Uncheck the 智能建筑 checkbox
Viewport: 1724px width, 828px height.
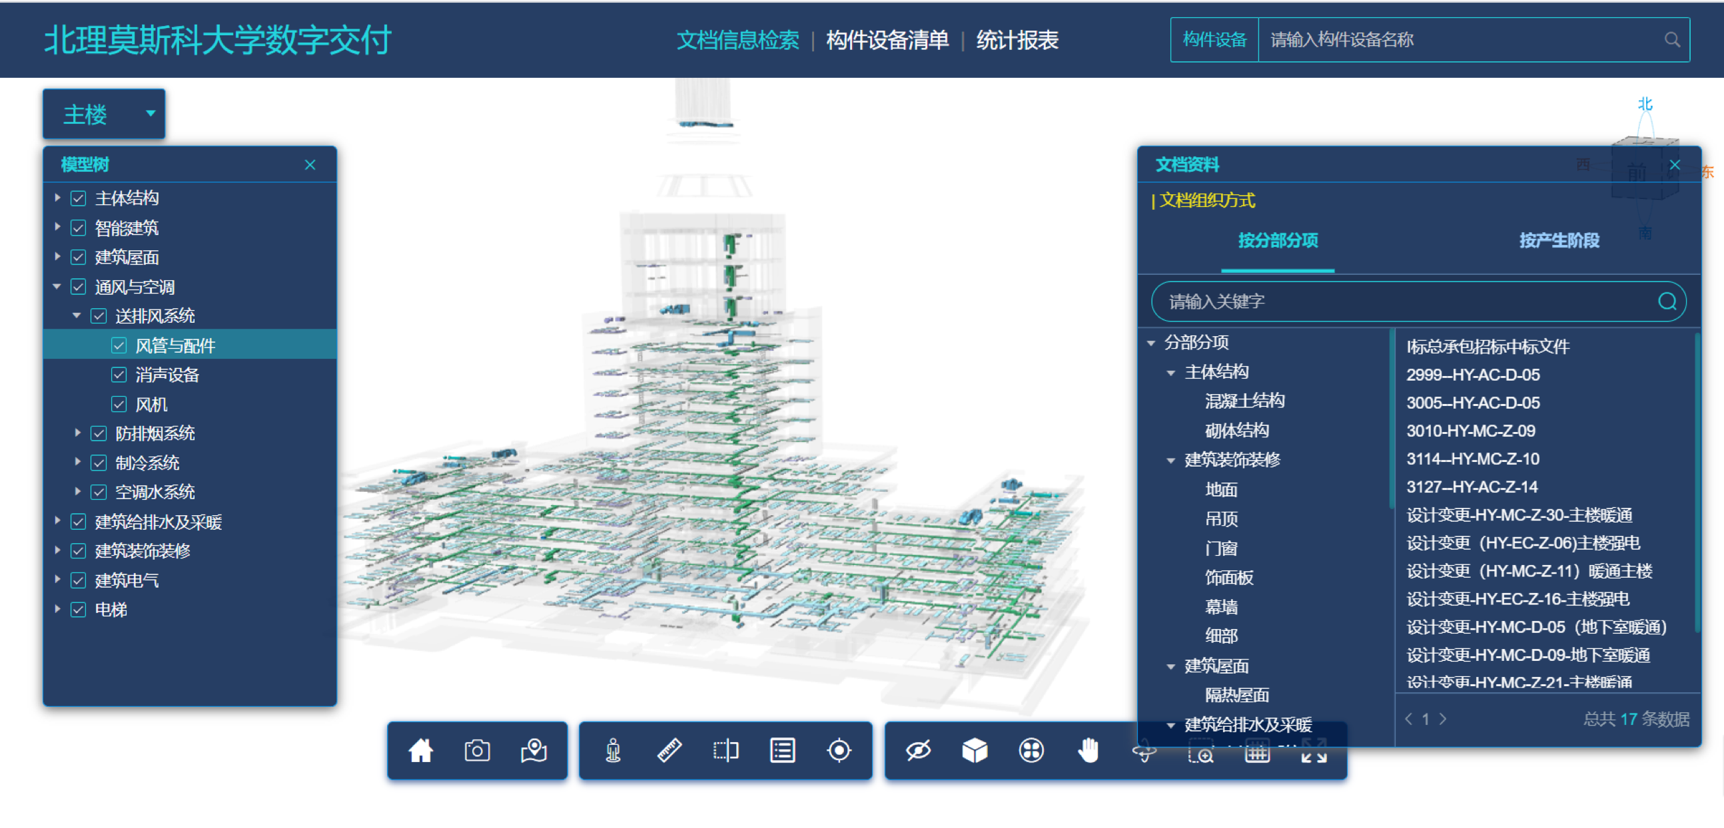click(x=79, y=228)
